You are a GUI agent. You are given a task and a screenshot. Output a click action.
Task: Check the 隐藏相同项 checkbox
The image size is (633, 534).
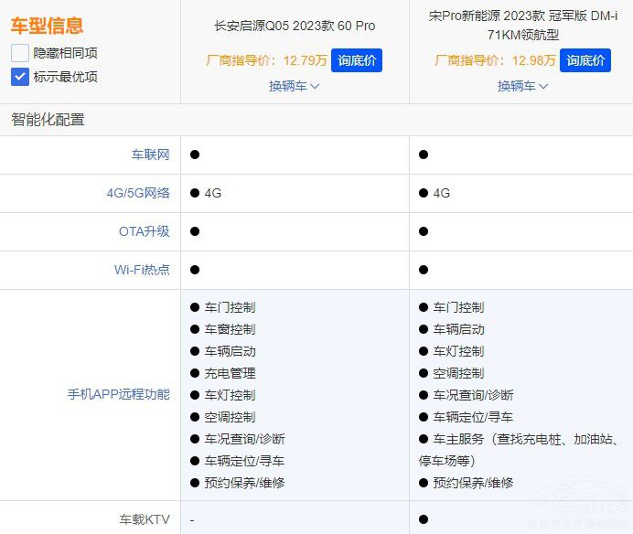tap(20, 53)
